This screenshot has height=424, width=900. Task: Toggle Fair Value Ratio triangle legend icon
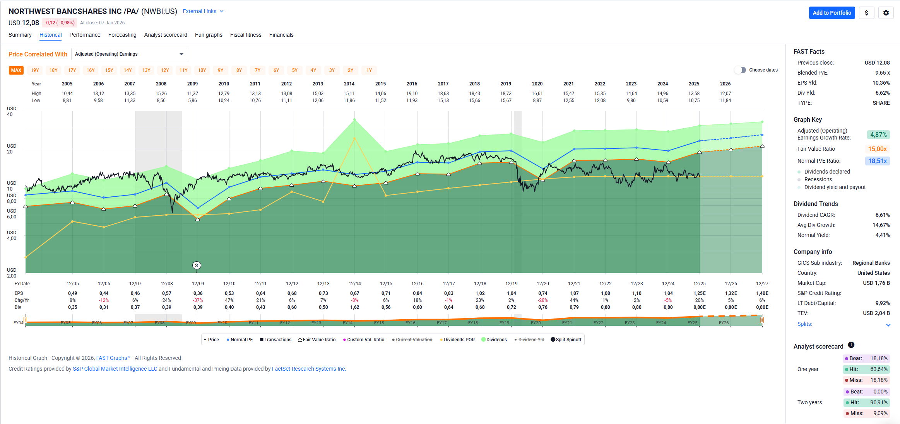click(x=300, y=340)
